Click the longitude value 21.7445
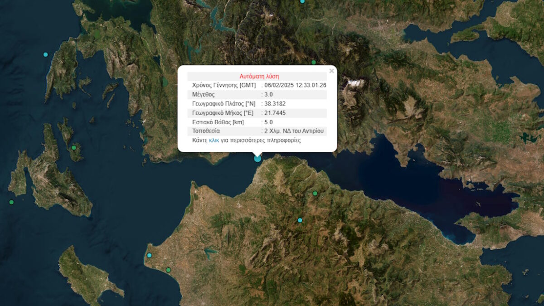The image size is (544, 306). [275, 113]
